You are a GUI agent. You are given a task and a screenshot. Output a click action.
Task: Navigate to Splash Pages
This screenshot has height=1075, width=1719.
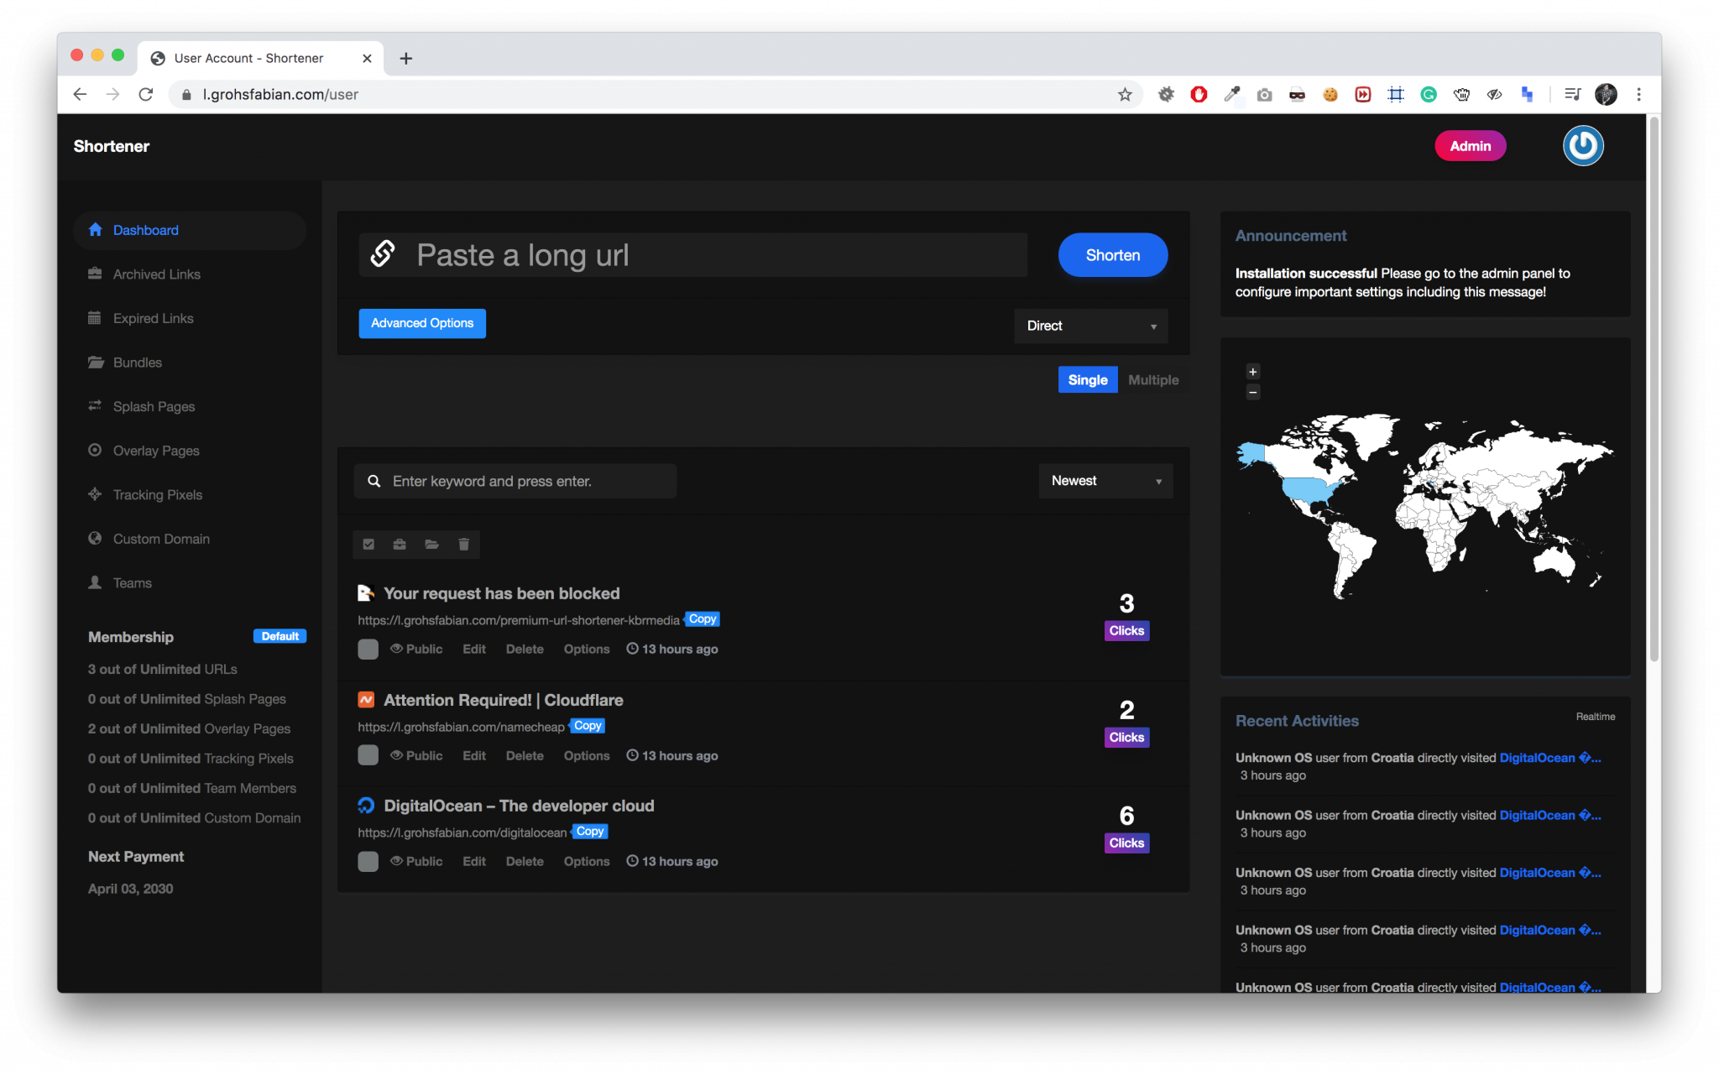point(154,405)
